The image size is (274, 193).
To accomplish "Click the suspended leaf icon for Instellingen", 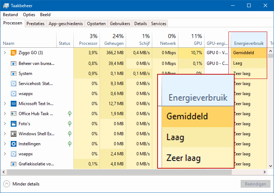I will (69, 144).
